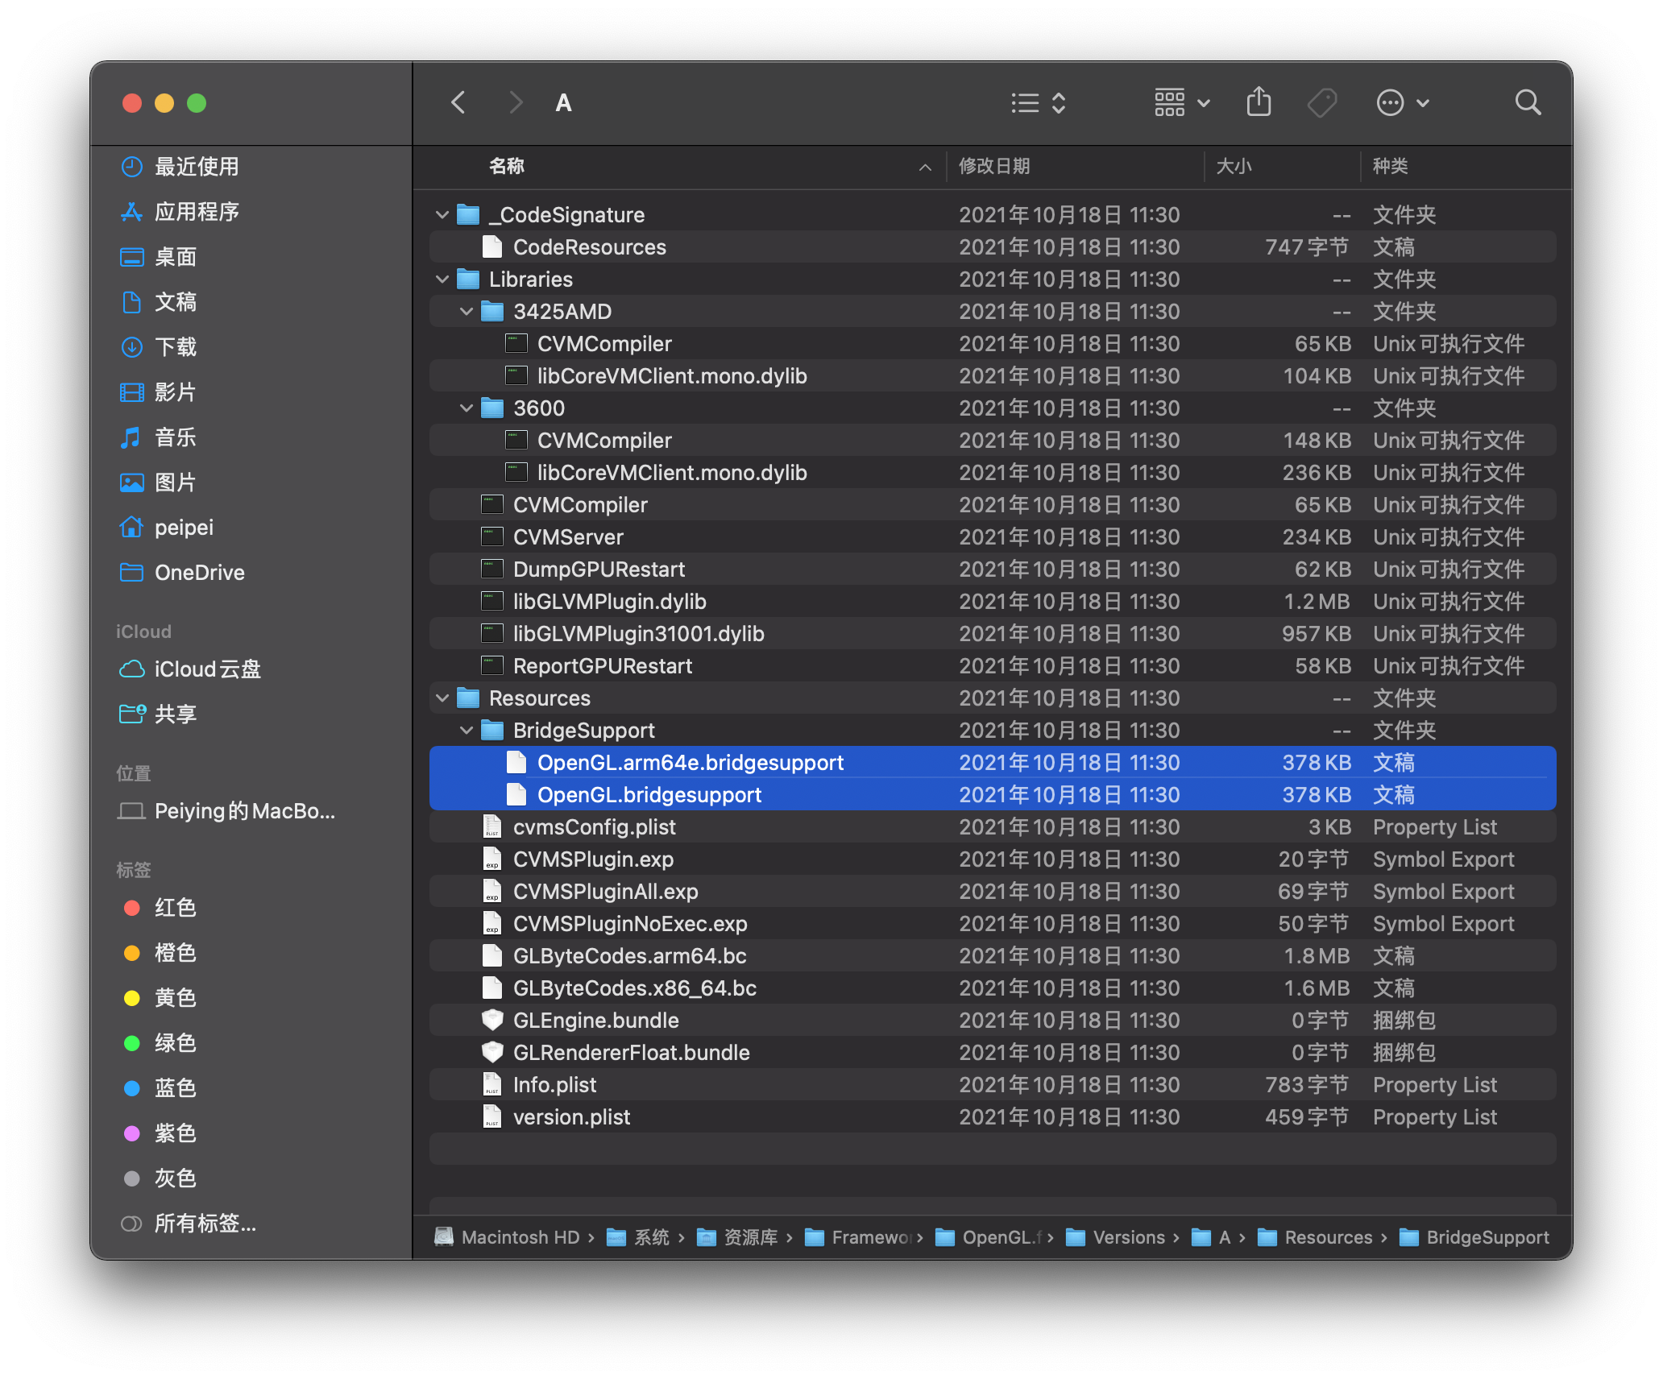Collapse the BridgeSupport folder disclosure
Viewport: 1663px width, 1379px height.
(x=467, y=731)
